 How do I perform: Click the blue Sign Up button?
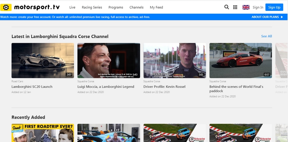tap(274, 7)
